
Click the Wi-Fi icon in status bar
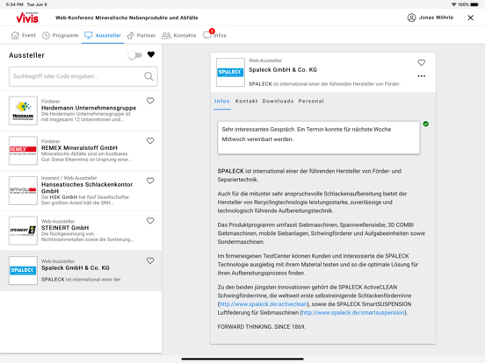click(x=453, y=4)
